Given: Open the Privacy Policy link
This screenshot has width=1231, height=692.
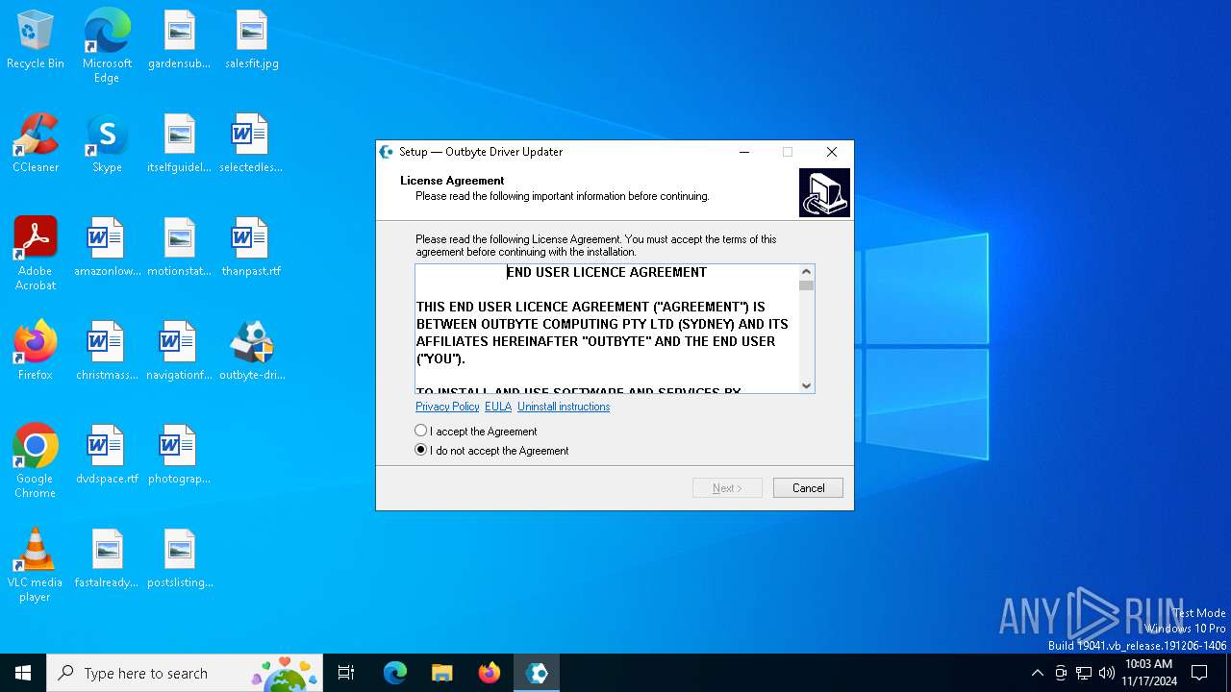Looking at the screenshot, I should 447,407.
